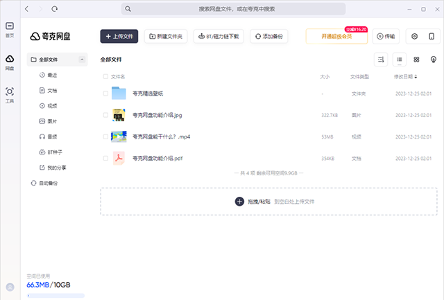The width and height of the screenshot is (444, 300).
Task: Open 文档 documents category
Action: coord(48,91)
